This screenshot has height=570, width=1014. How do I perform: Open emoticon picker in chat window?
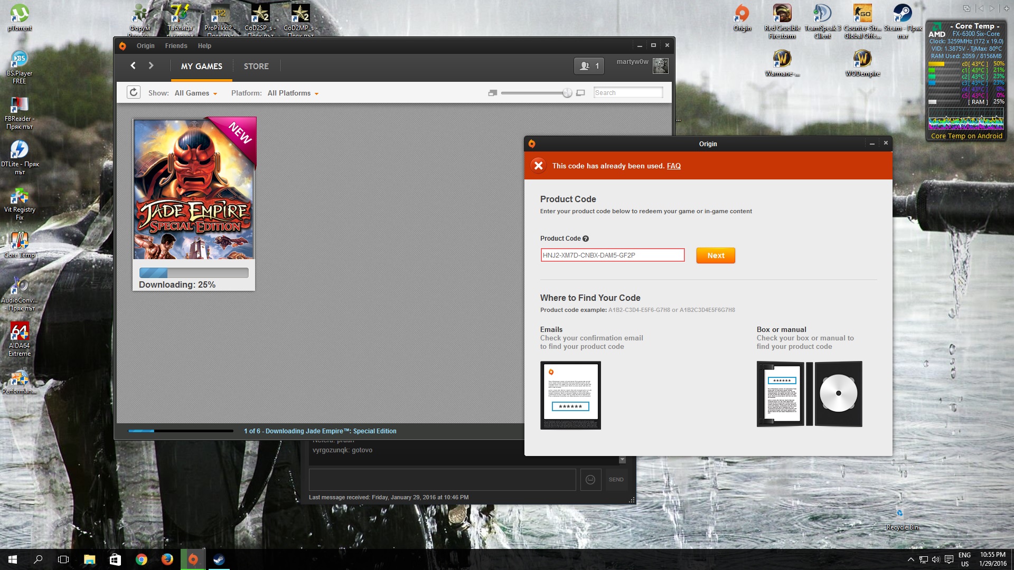(590, 480)
